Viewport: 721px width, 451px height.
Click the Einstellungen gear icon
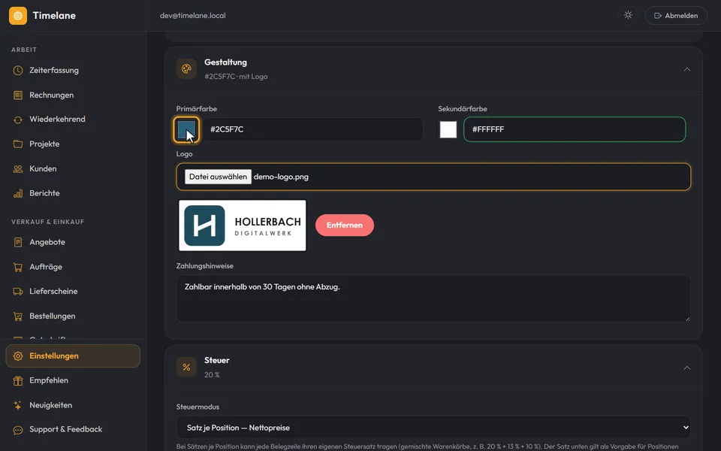coord(18,356)
